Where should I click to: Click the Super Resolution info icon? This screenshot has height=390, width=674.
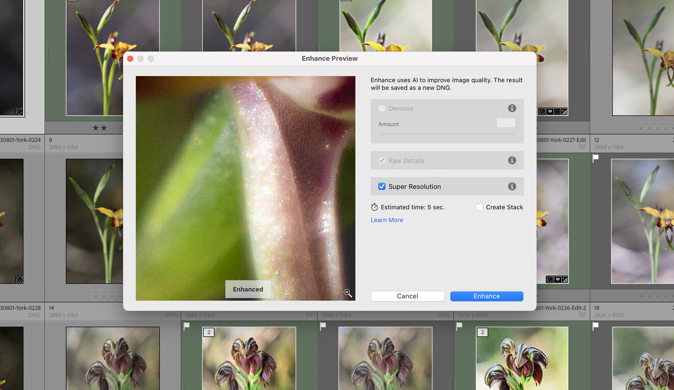tap(512, 186)
